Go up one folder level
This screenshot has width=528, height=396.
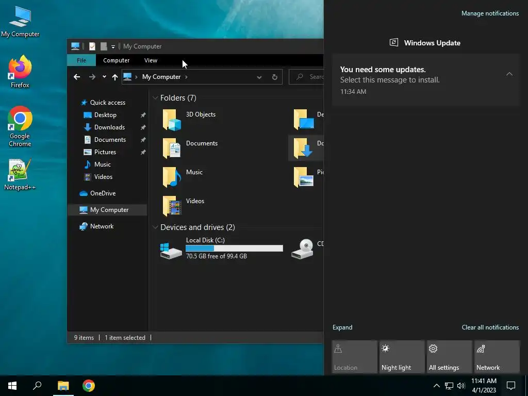click(x=115, y=77)
